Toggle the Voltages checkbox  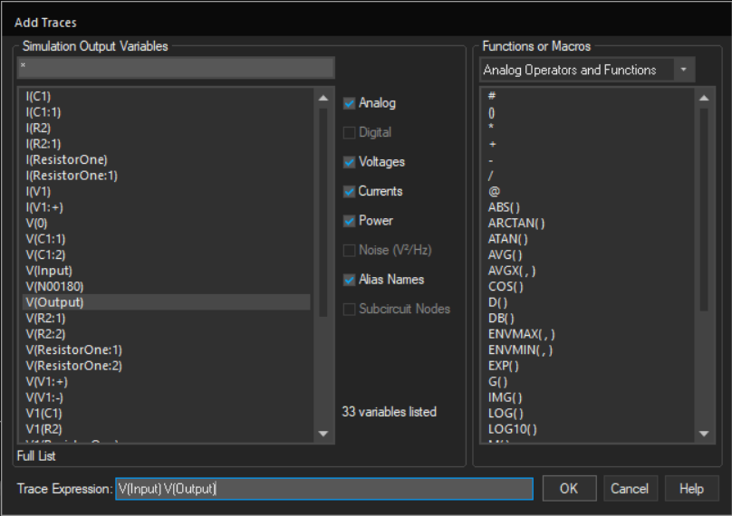coord(349,162)
